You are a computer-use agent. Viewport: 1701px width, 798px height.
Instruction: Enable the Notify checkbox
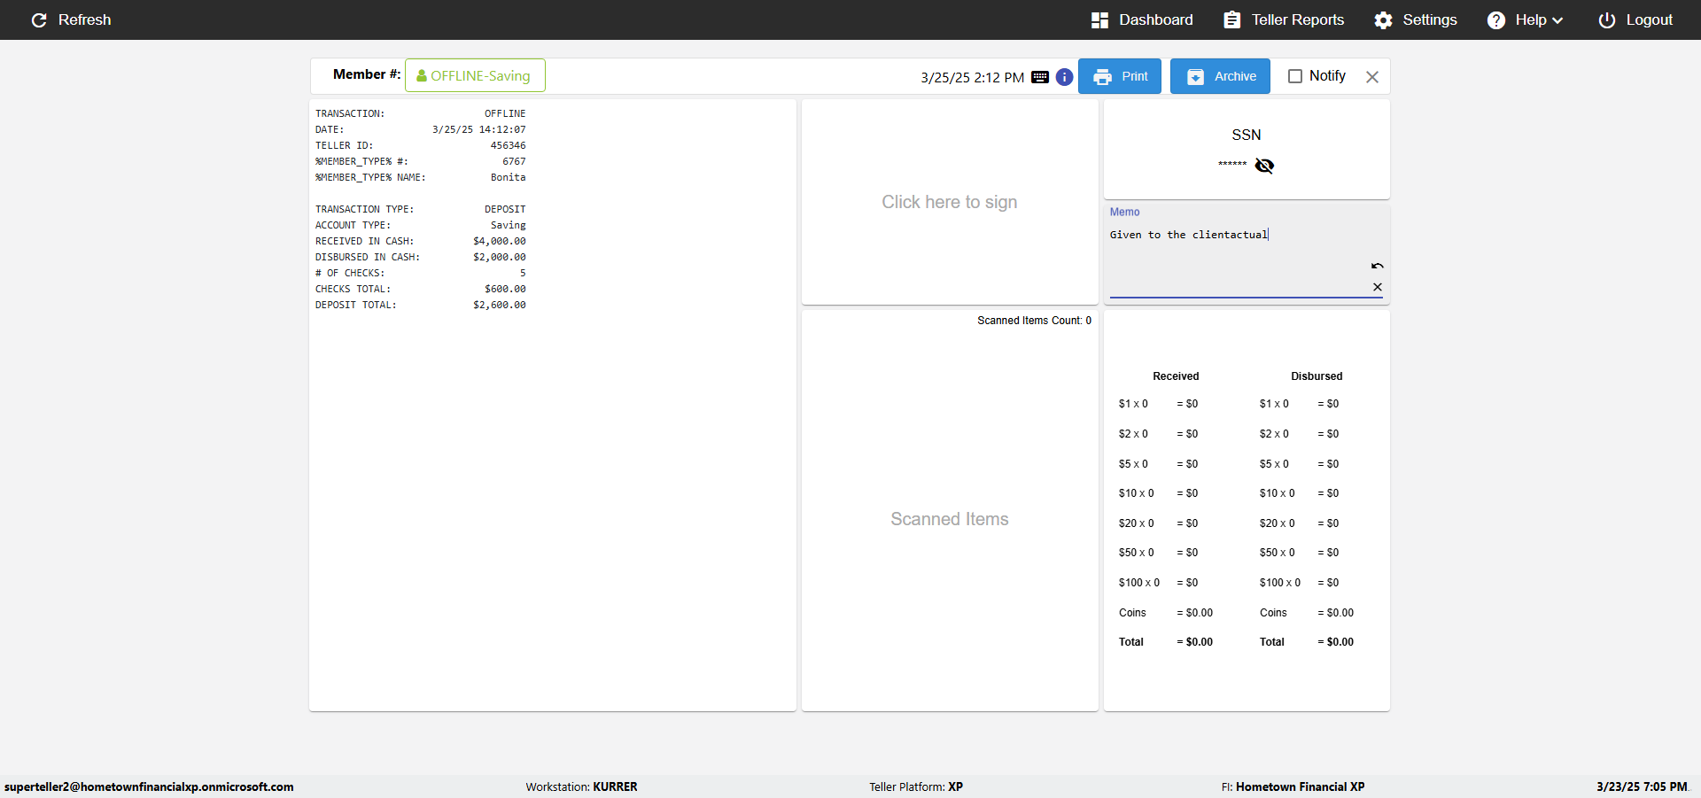(1294, 76)
